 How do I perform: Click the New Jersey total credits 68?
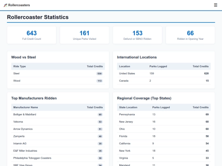coord(207,122)
